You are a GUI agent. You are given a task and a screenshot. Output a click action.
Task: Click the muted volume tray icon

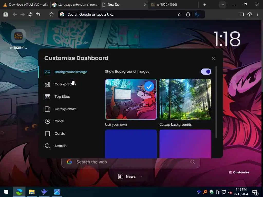tap(230, 192)
